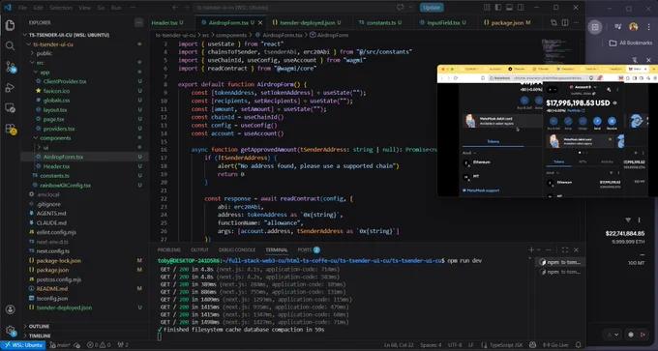Image resolution: width=658 pixels, height=351 pixels.
Task: Open the Run menu
Action: (x=116, y=8)
